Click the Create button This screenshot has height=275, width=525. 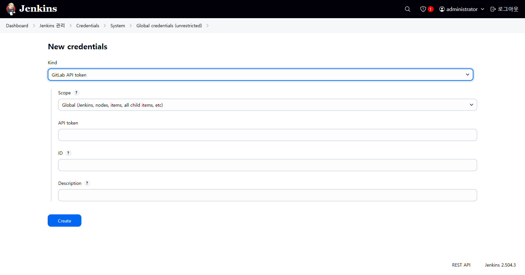pos(65,221)
